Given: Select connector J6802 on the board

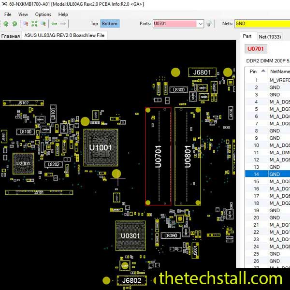Looking at the screenshot, I should 131,280.
